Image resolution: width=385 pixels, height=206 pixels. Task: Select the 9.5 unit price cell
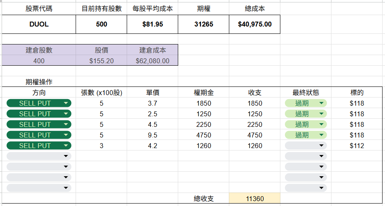(x=152, y=135)
